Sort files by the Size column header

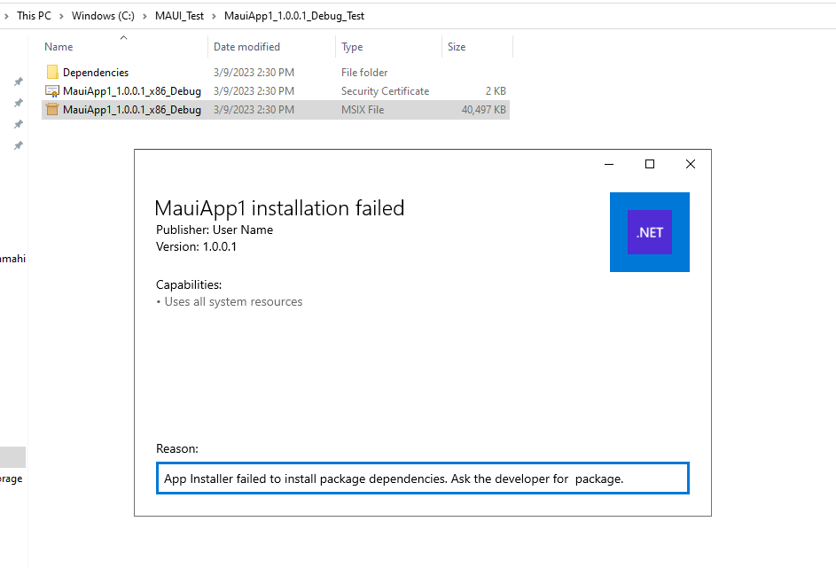coord(456,46)
